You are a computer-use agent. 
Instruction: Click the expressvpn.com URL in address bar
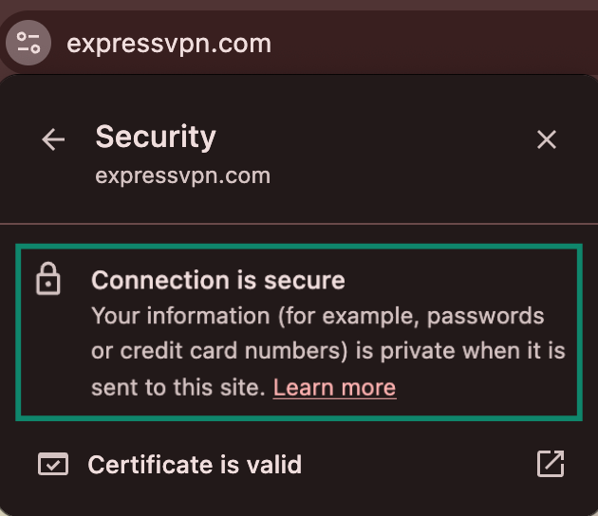coord(169,44)
